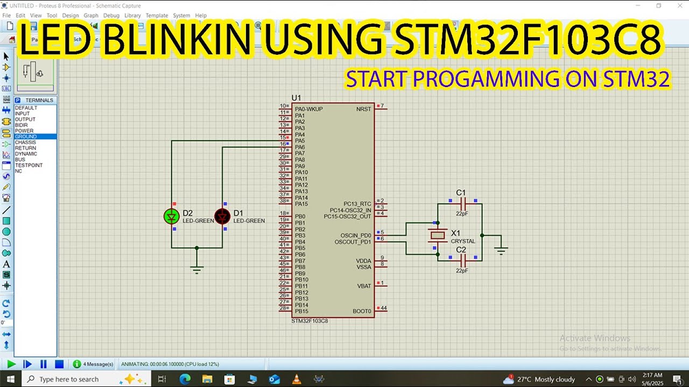
Task: Stop the simulation
Action: click(59, 364)
